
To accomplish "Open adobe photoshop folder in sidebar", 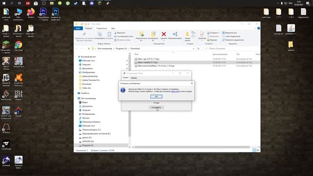I will pyautogui.click(x=90, y=76).
